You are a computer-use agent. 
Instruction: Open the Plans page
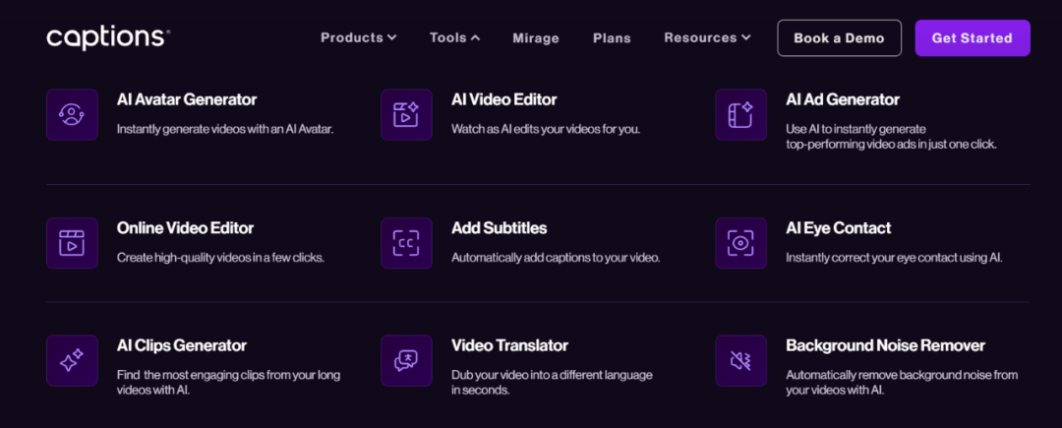[x=612, y=38]
